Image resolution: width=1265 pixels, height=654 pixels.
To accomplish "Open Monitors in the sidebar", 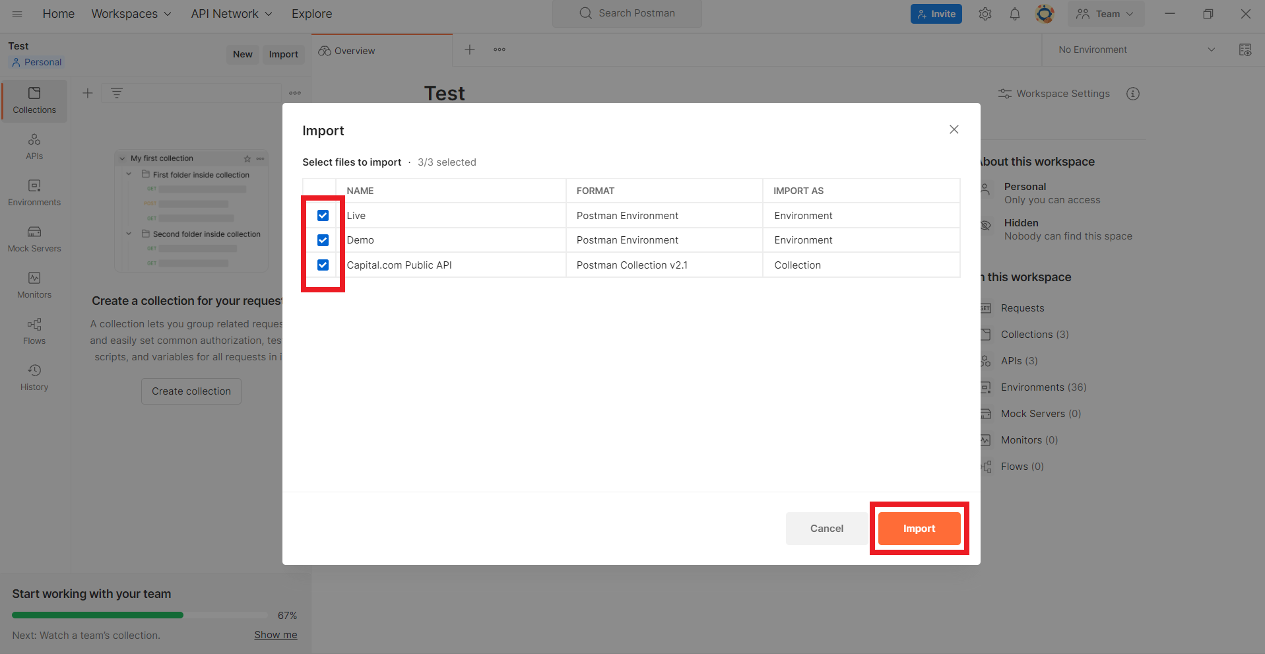I will point(34,286).
